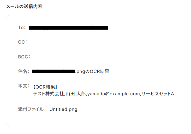
Task: Click the 【OCR結果】 body heading
Action: (x=45, y=87)
